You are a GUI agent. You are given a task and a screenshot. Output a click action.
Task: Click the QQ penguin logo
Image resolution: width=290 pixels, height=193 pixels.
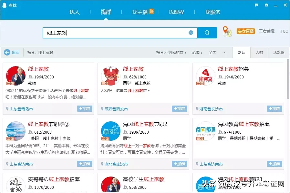point(4,5)
